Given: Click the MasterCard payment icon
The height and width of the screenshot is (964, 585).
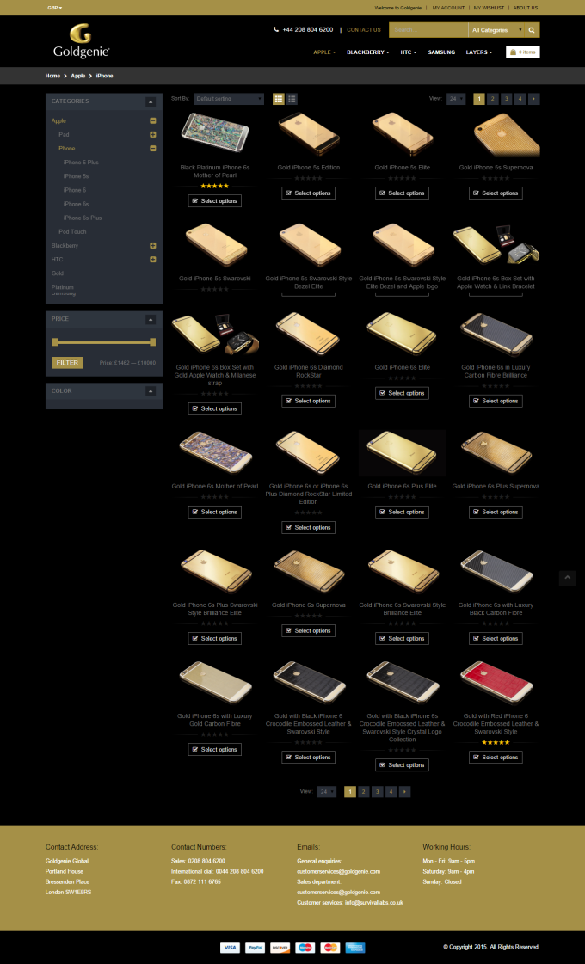Looking at the screenshot, I should point(330,948).
